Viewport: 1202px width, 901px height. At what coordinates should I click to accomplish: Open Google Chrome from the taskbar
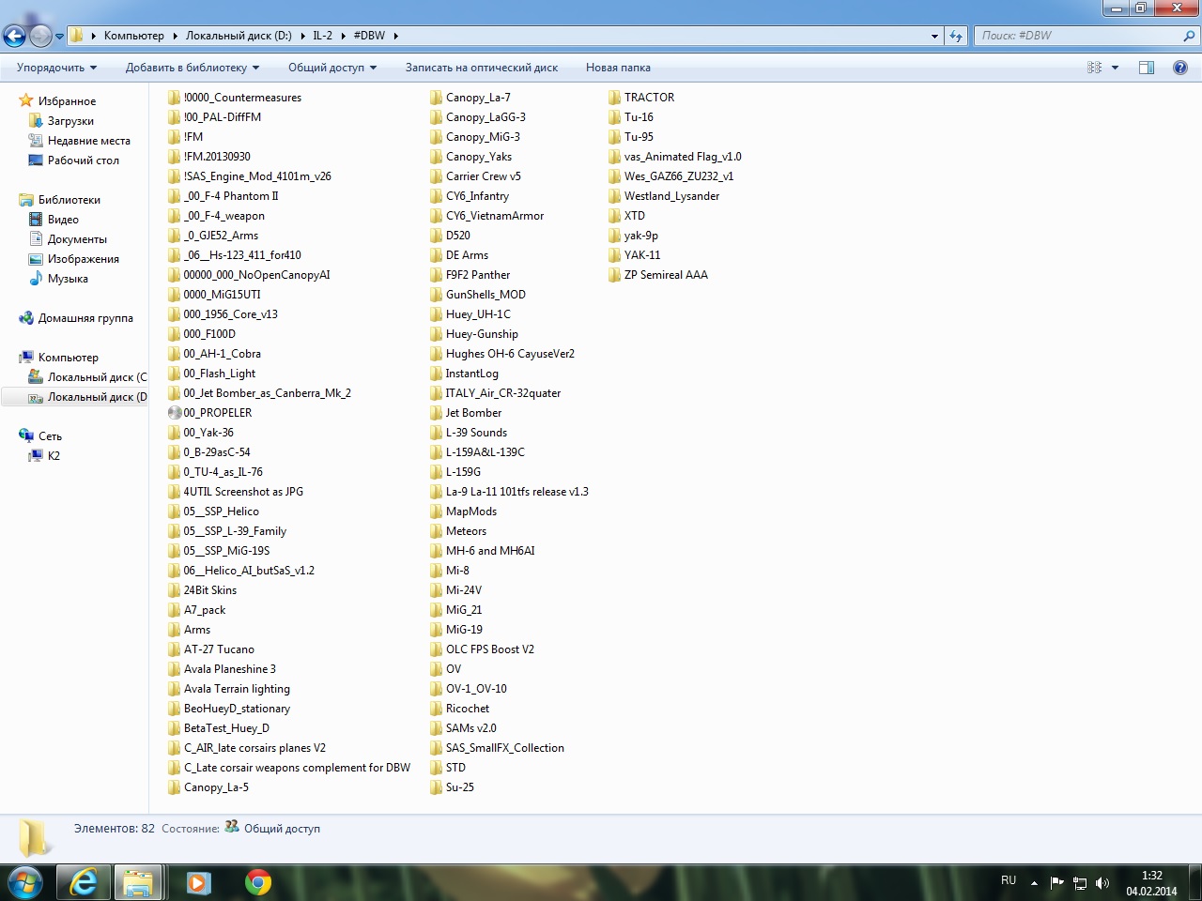click(x=257, y=883)
